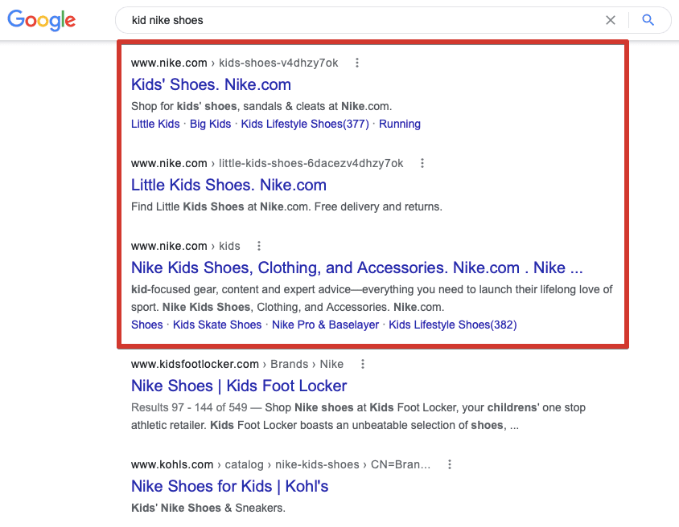Click the Google logo
The height and width of the screenshot is (527, 679).
[x=42, y=20]
